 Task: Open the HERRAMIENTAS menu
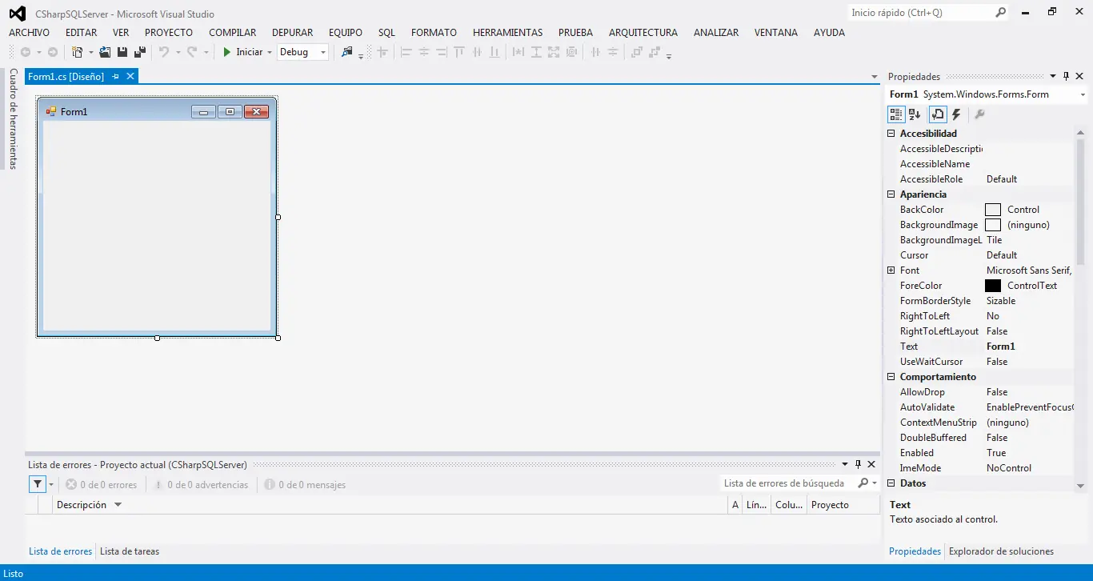pyautogui.click(x=508, y=33)
